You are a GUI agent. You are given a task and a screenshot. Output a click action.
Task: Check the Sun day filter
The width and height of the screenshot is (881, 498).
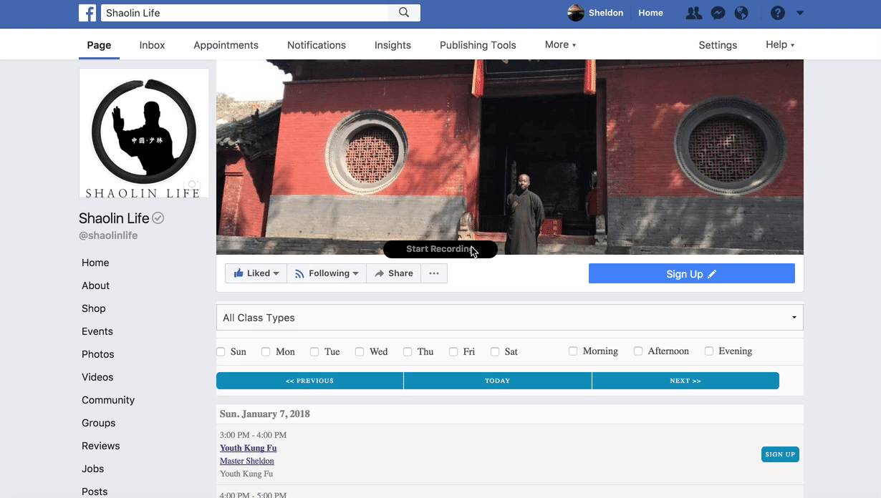pyautogui.click(x=221, y=351)
